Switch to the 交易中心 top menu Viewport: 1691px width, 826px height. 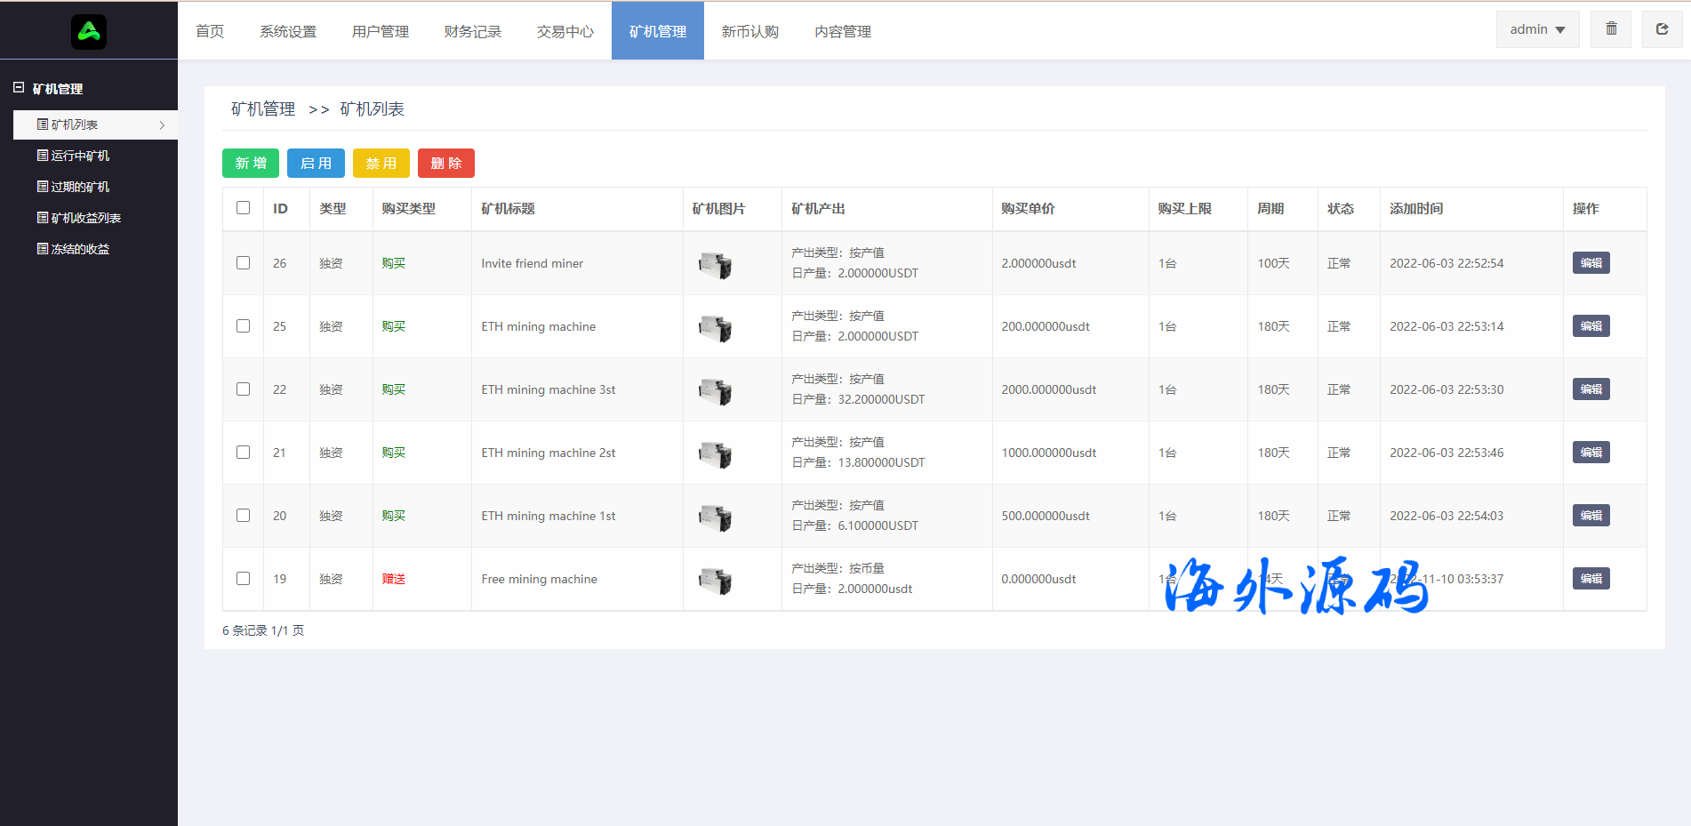[x=565, y=31]
